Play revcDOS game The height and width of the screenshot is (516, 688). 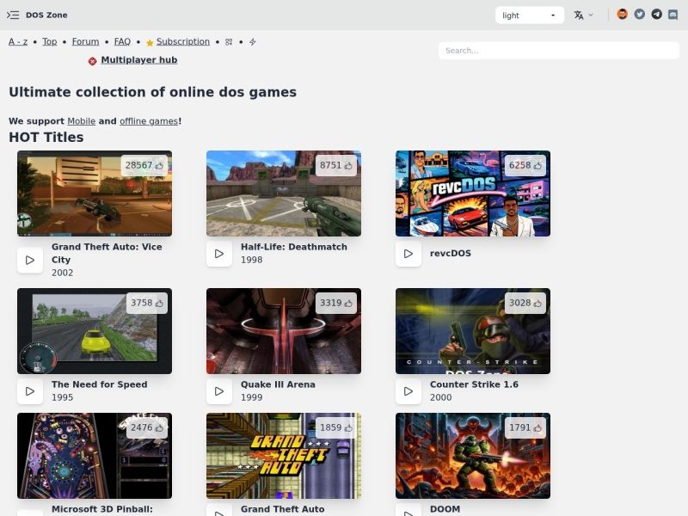pyautogui.click(x=408, y=254)
